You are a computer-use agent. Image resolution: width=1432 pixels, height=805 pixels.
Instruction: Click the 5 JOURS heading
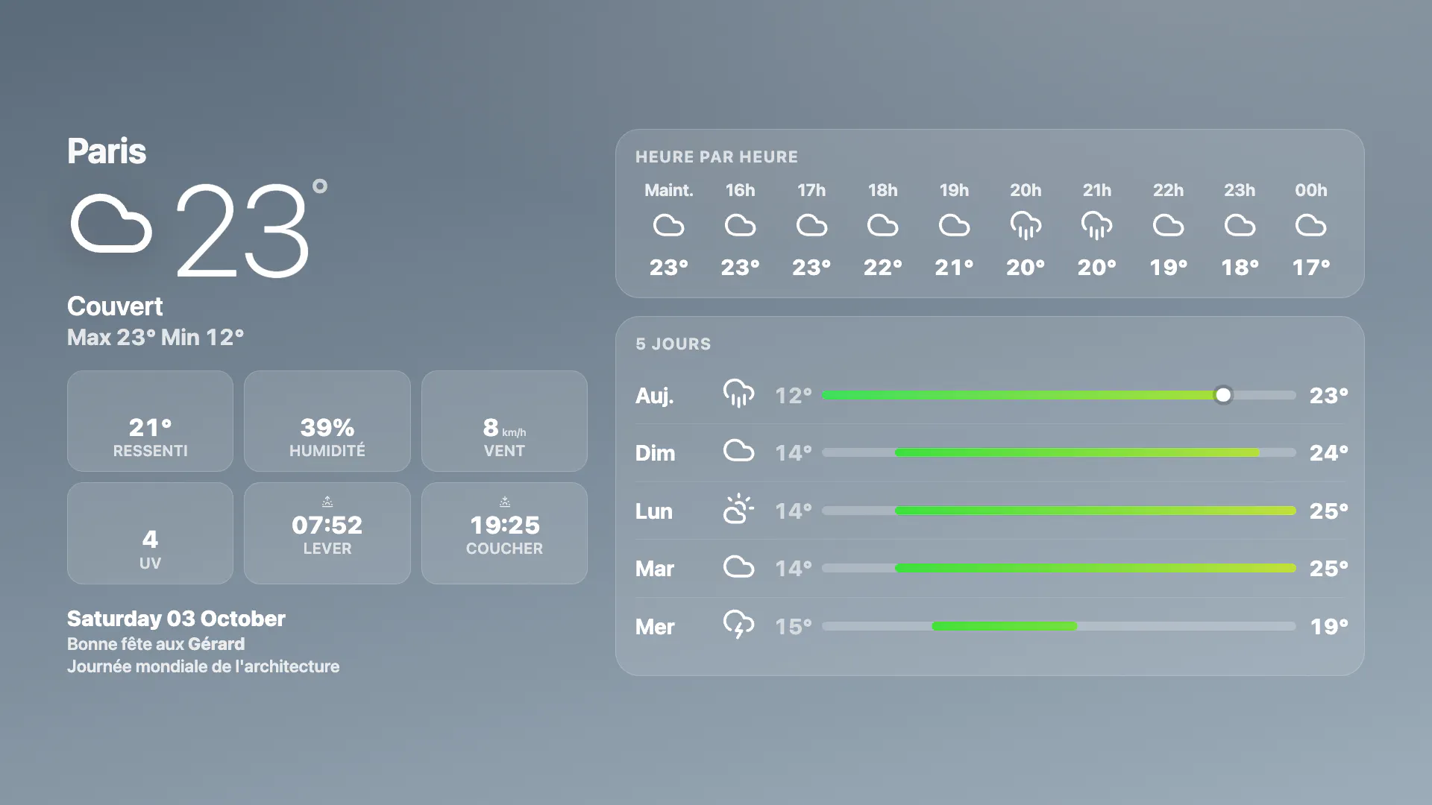click(x=673, y=344)
